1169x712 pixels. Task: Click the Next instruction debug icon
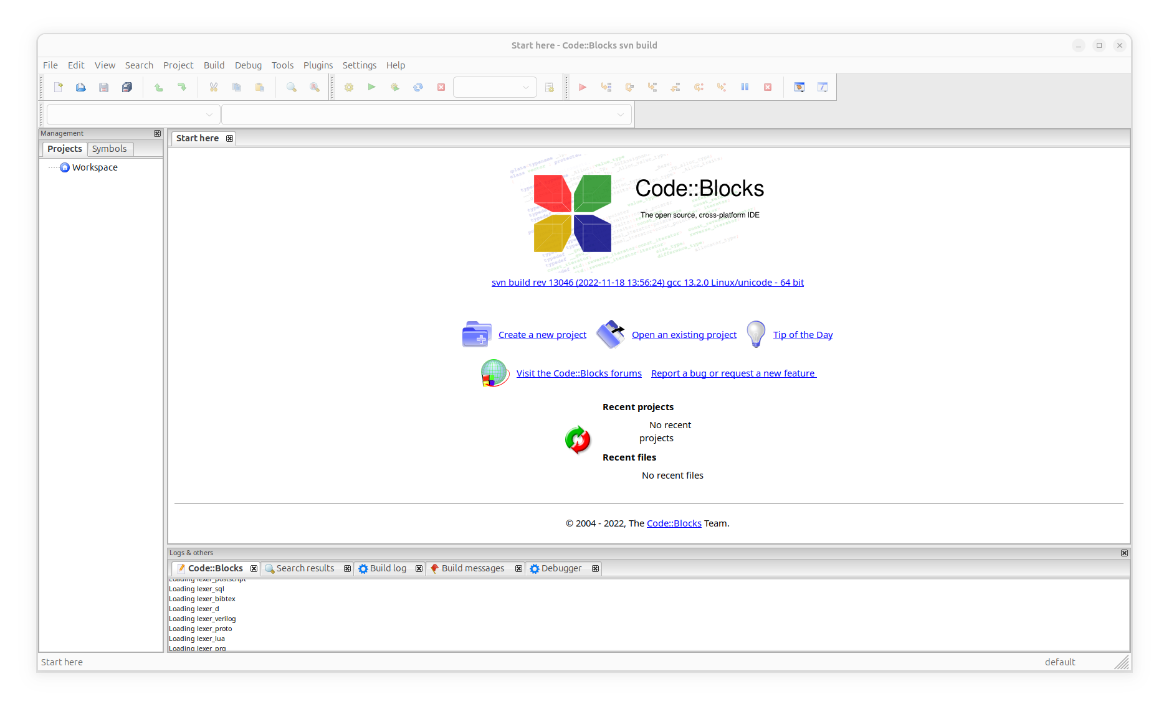[699, 87]
